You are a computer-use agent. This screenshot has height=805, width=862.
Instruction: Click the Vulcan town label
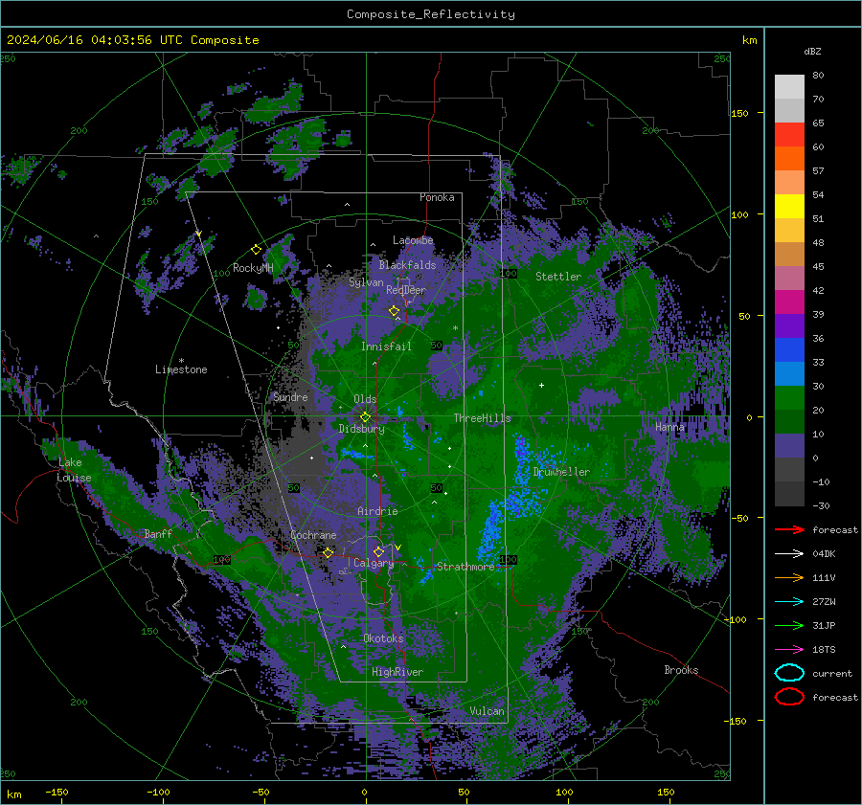coord(487,711)
